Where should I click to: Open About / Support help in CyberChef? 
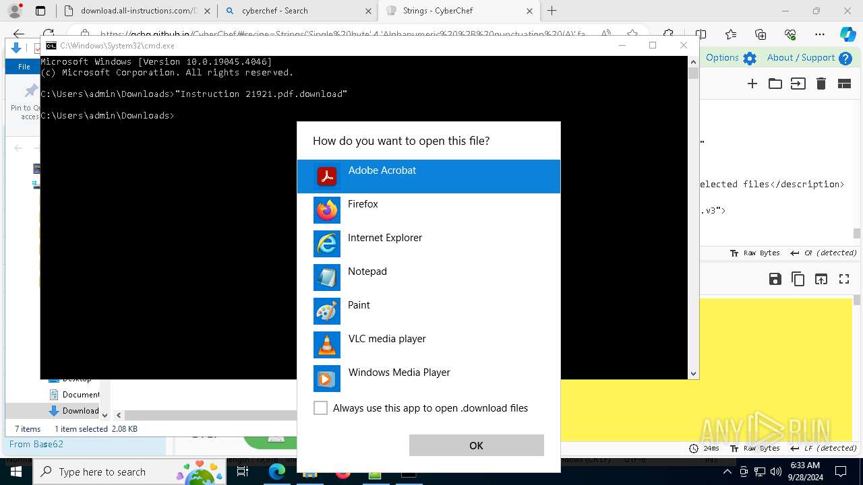tap(810, 58)
